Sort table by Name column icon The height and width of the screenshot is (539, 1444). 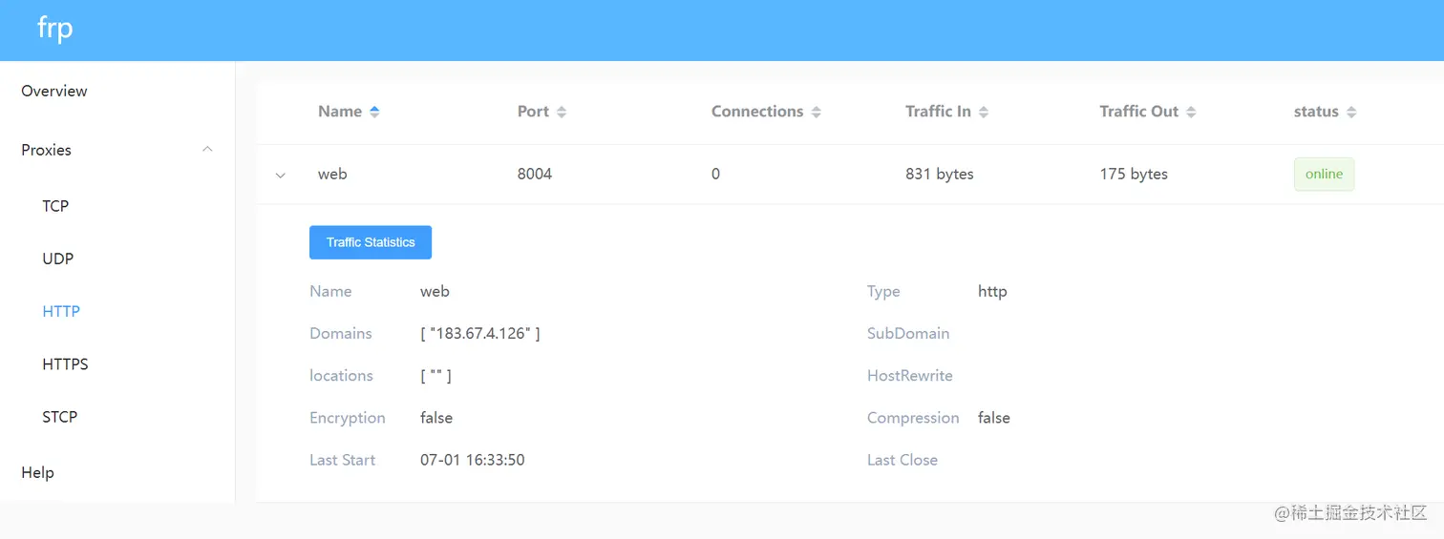pos(374,112)
